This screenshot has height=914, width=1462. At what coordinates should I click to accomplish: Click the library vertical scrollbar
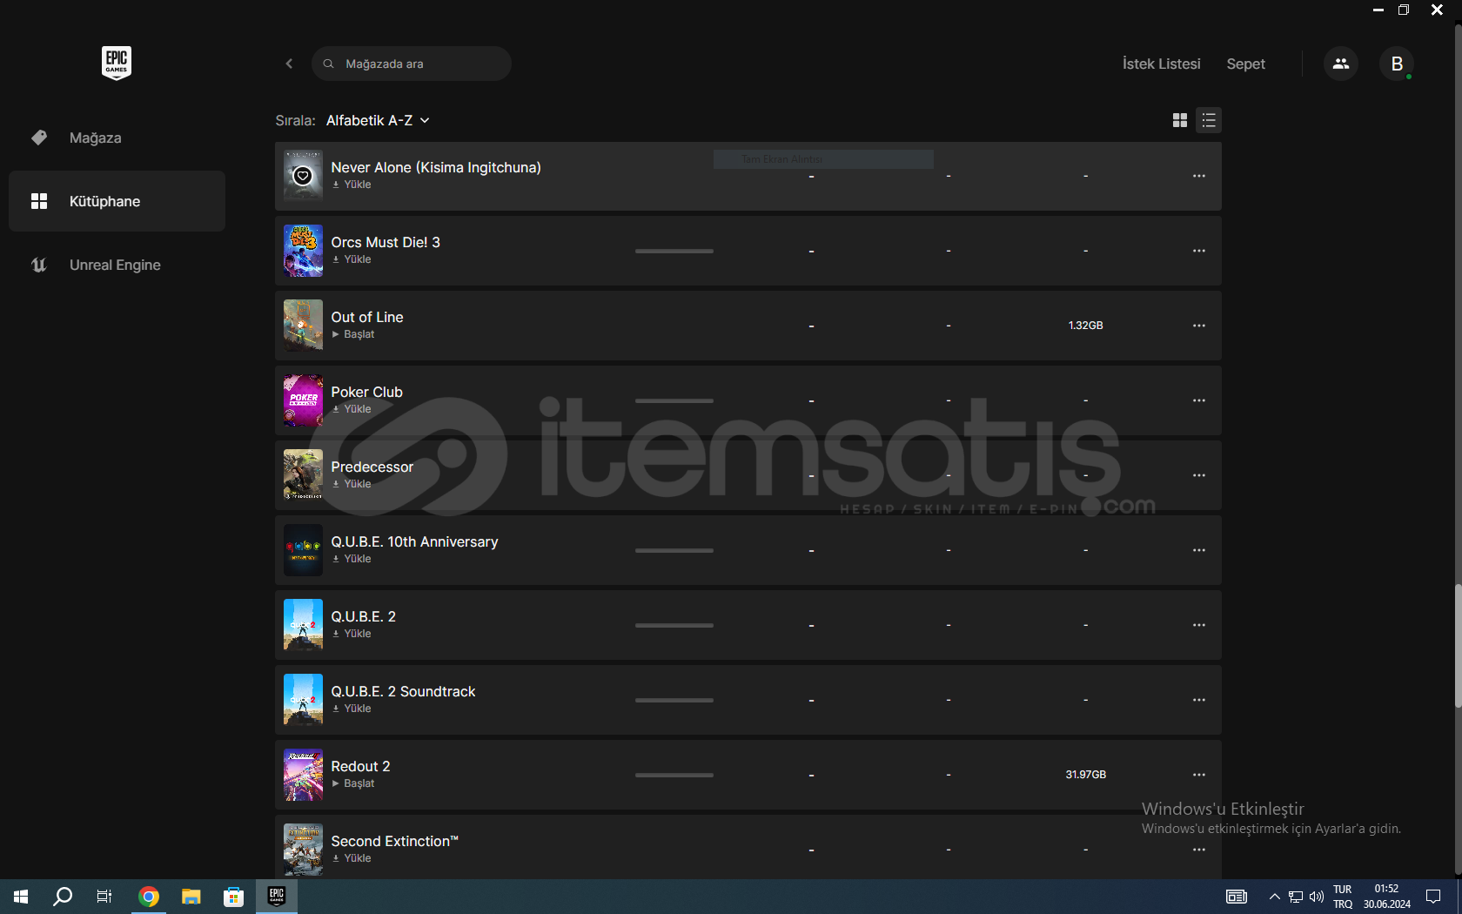[1458, 646]
